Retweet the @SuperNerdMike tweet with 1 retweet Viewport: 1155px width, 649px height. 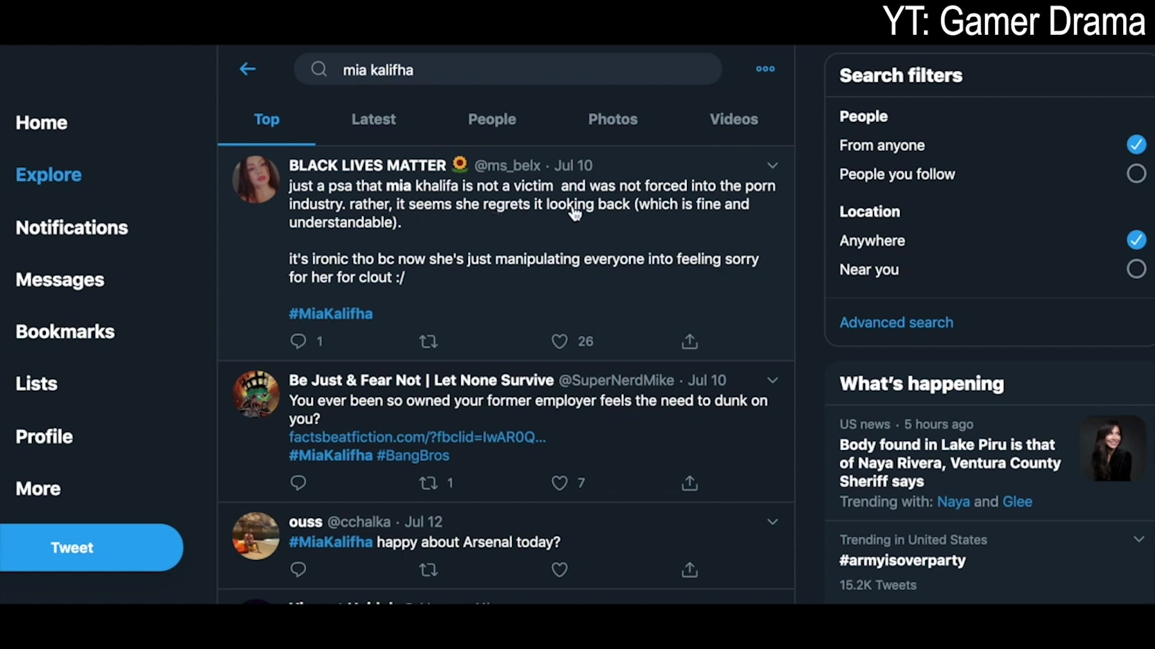tap(428, 483)
